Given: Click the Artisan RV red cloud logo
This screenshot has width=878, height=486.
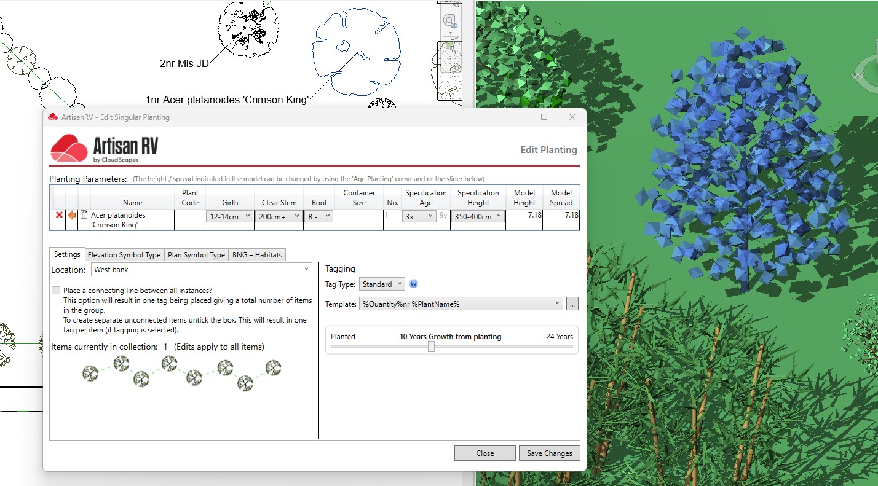Looking at the screenshot, I should (69, 149).
